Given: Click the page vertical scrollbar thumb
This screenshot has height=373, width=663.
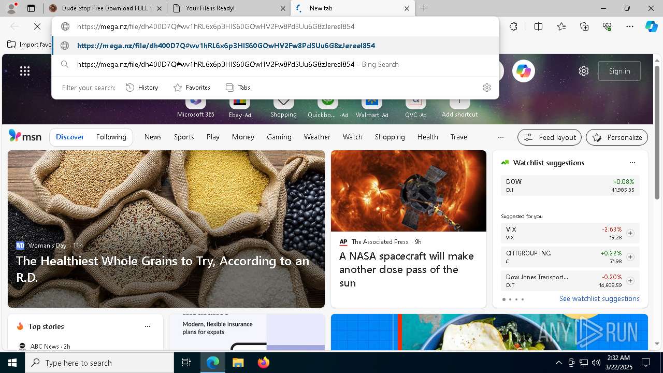Looking at the screenshot, I should [657, 132].
